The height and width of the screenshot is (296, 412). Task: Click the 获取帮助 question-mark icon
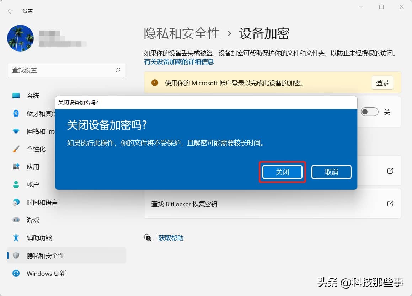(148, 238)
